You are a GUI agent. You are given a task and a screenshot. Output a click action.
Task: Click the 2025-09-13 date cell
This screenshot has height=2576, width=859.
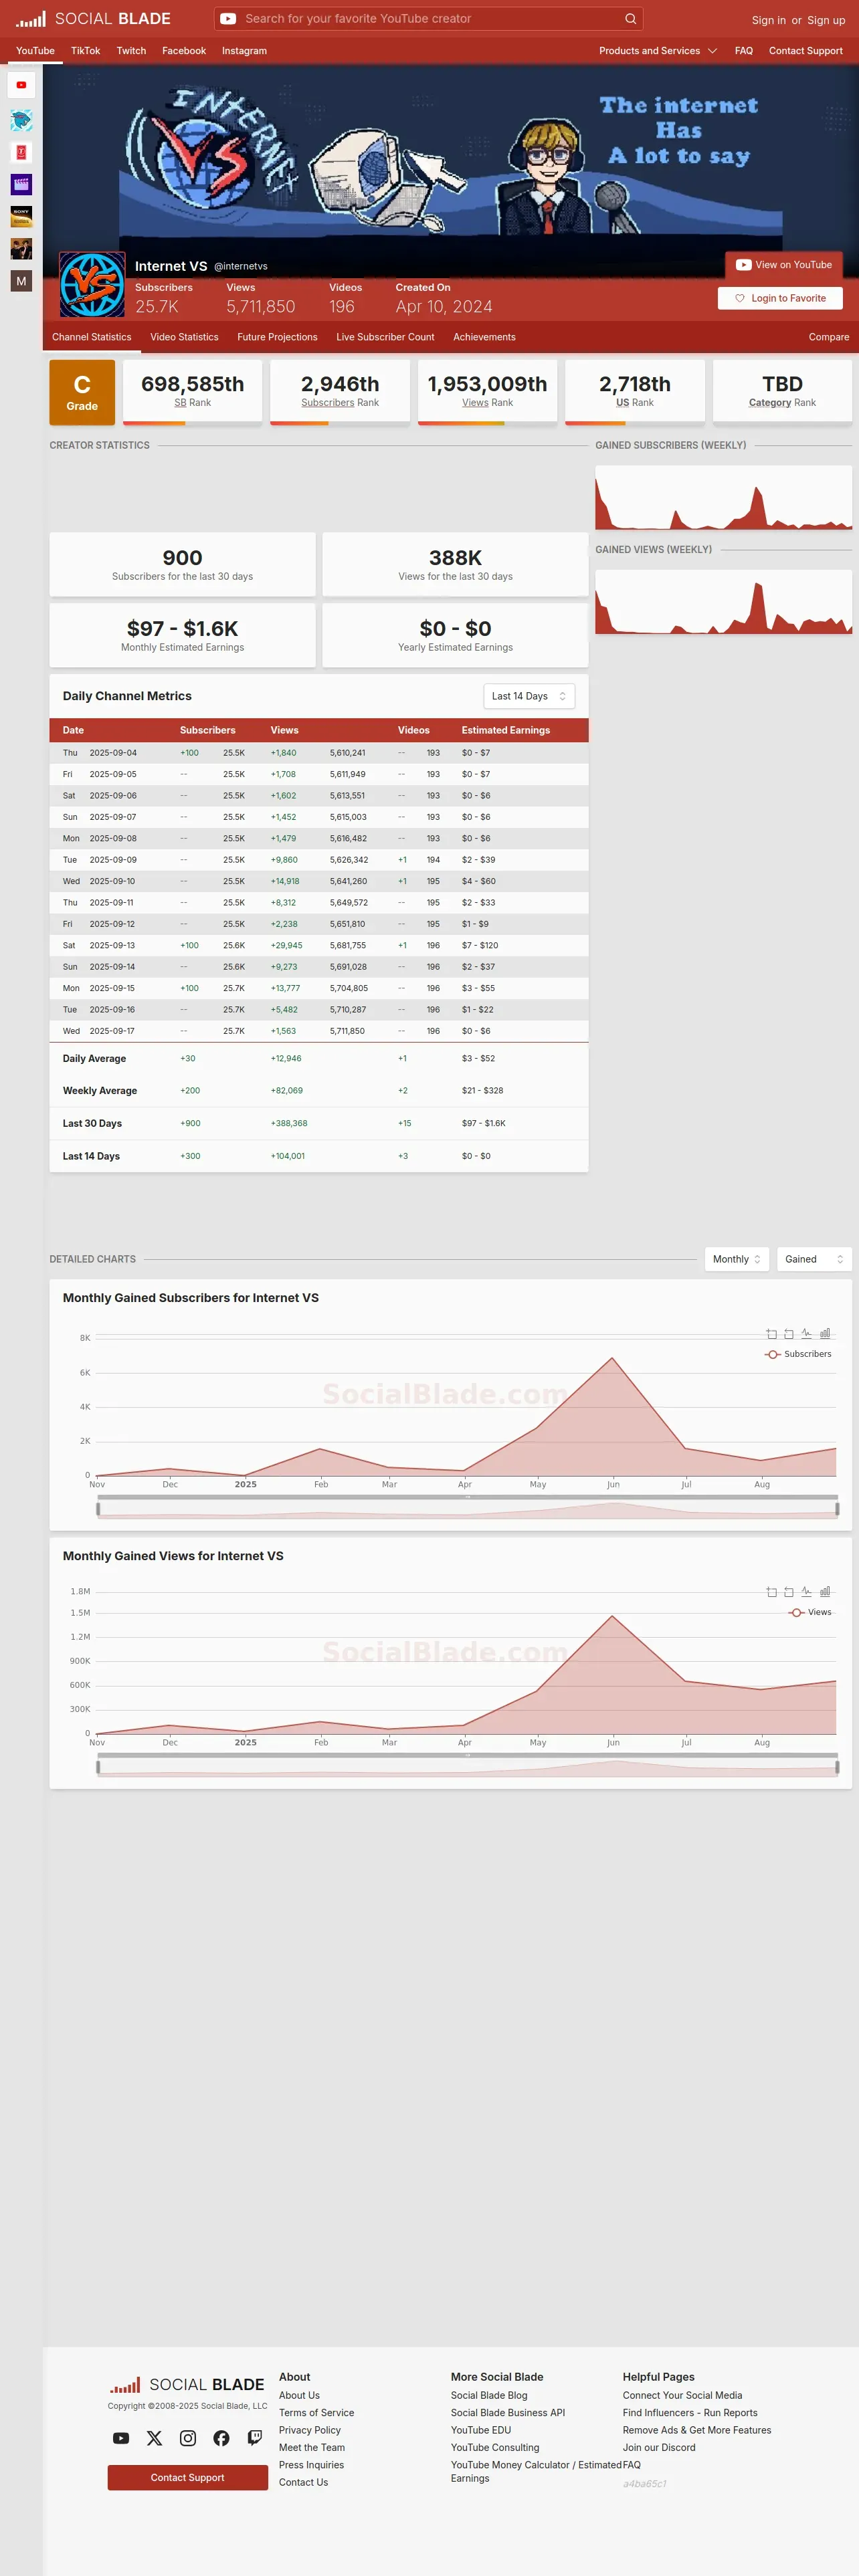tap(112, 945)
